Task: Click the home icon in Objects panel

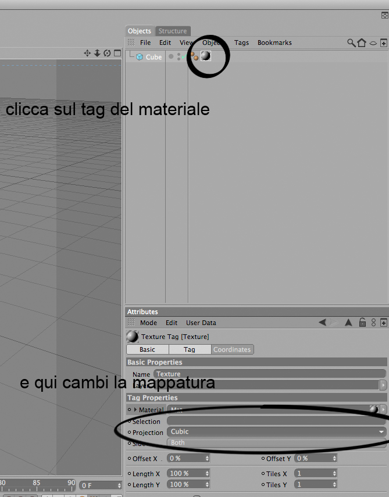Action: point(362,42)
